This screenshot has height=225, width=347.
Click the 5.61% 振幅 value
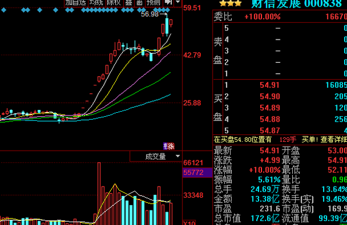pyautogui.click(x=270, y=180)
